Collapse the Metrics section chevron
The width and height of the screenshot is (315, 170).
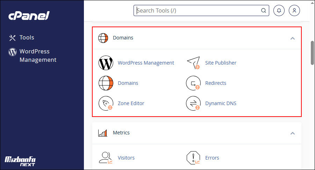click(293, 133)
